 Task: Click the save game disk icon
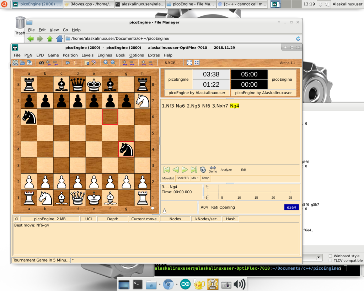pos(30,63)
